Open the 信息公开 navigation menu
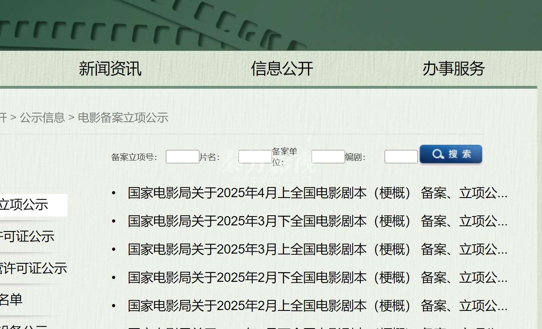The height and width of the screenshot is (329, 542). [282, 69]
